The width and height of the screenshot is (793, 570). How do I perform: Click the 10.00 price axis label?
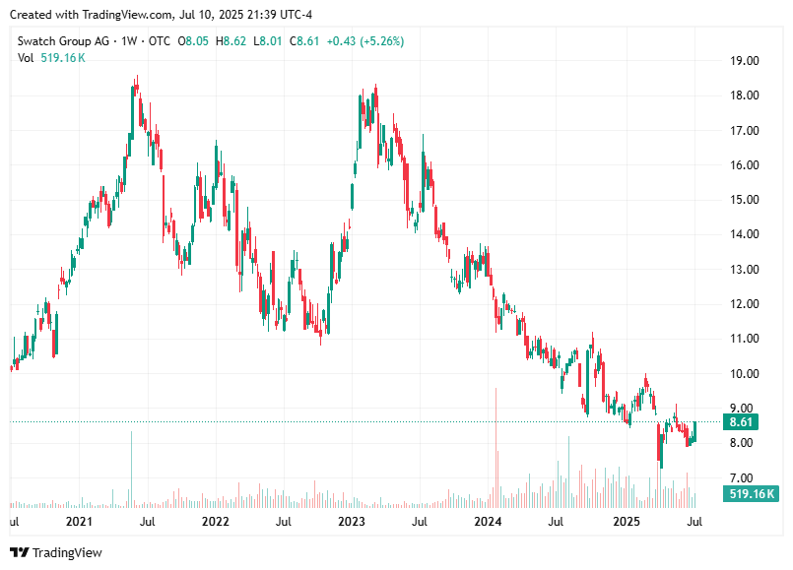[x=745, y=374]
